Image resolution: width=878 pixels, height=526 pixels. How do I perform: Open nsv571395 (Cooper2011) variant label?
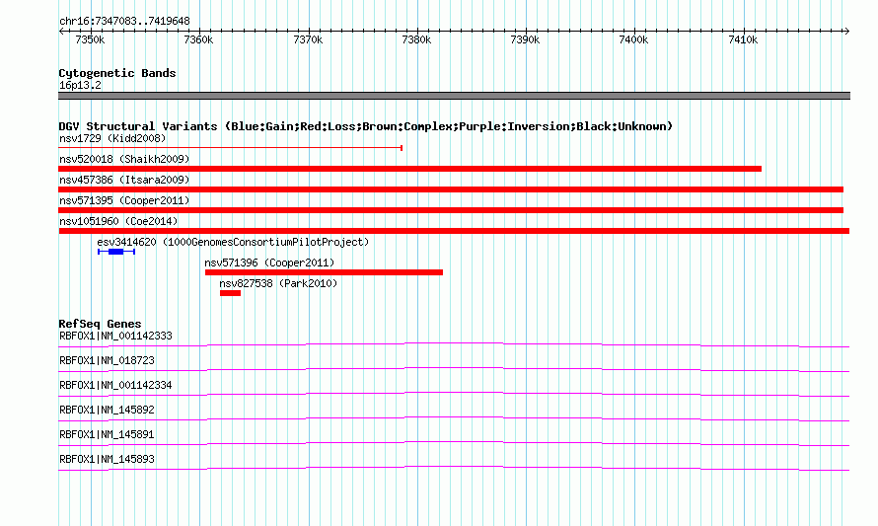click(124, 200)
